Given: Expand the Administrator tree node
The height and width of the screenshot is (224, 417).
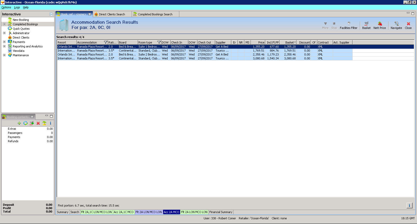Looking at the screenshot, I should point(4,33).
